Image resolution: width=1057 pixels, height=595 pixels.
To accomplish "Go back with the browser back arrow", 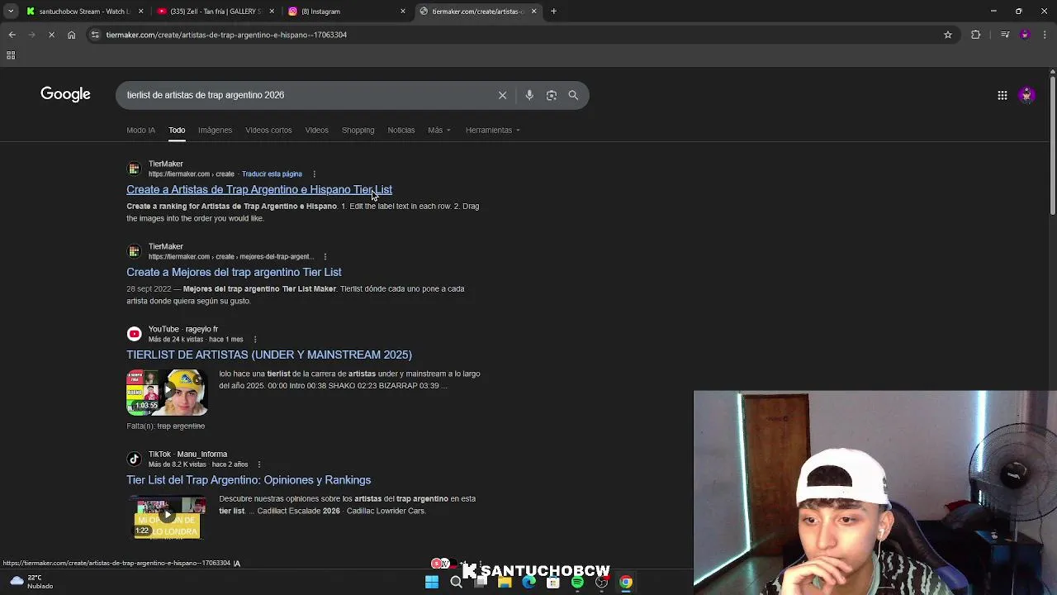I will (x=12, y=35).
